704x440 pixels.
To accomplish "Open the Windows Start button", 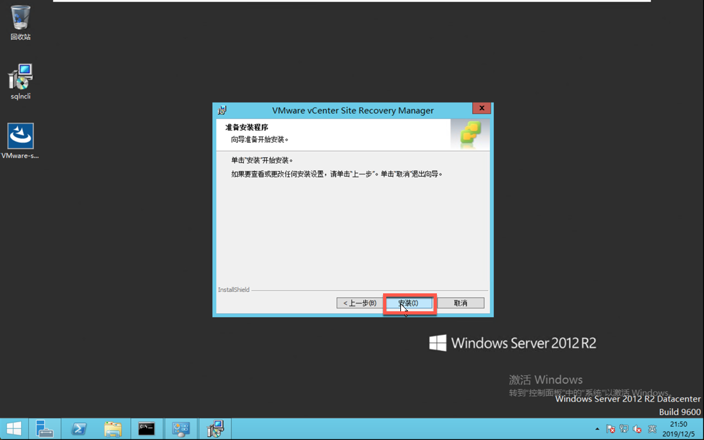I will tap(14, 428).
